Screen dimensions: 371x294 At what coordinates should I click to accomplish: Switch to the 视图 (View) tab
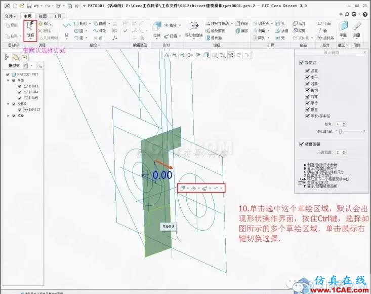pyautogui.click(x=43, y=16)
